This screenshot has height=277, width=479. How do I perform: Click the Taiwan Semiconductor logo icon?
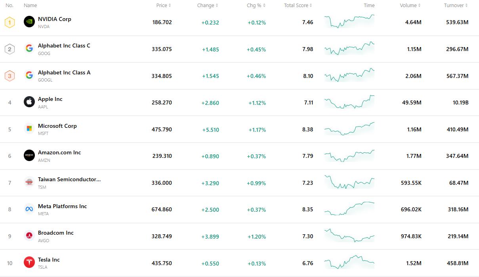[29, 182]
